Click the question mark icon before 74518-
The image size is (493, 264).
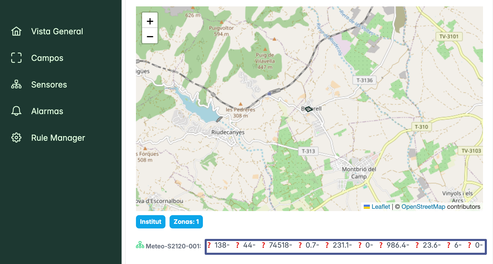point(263,245)
